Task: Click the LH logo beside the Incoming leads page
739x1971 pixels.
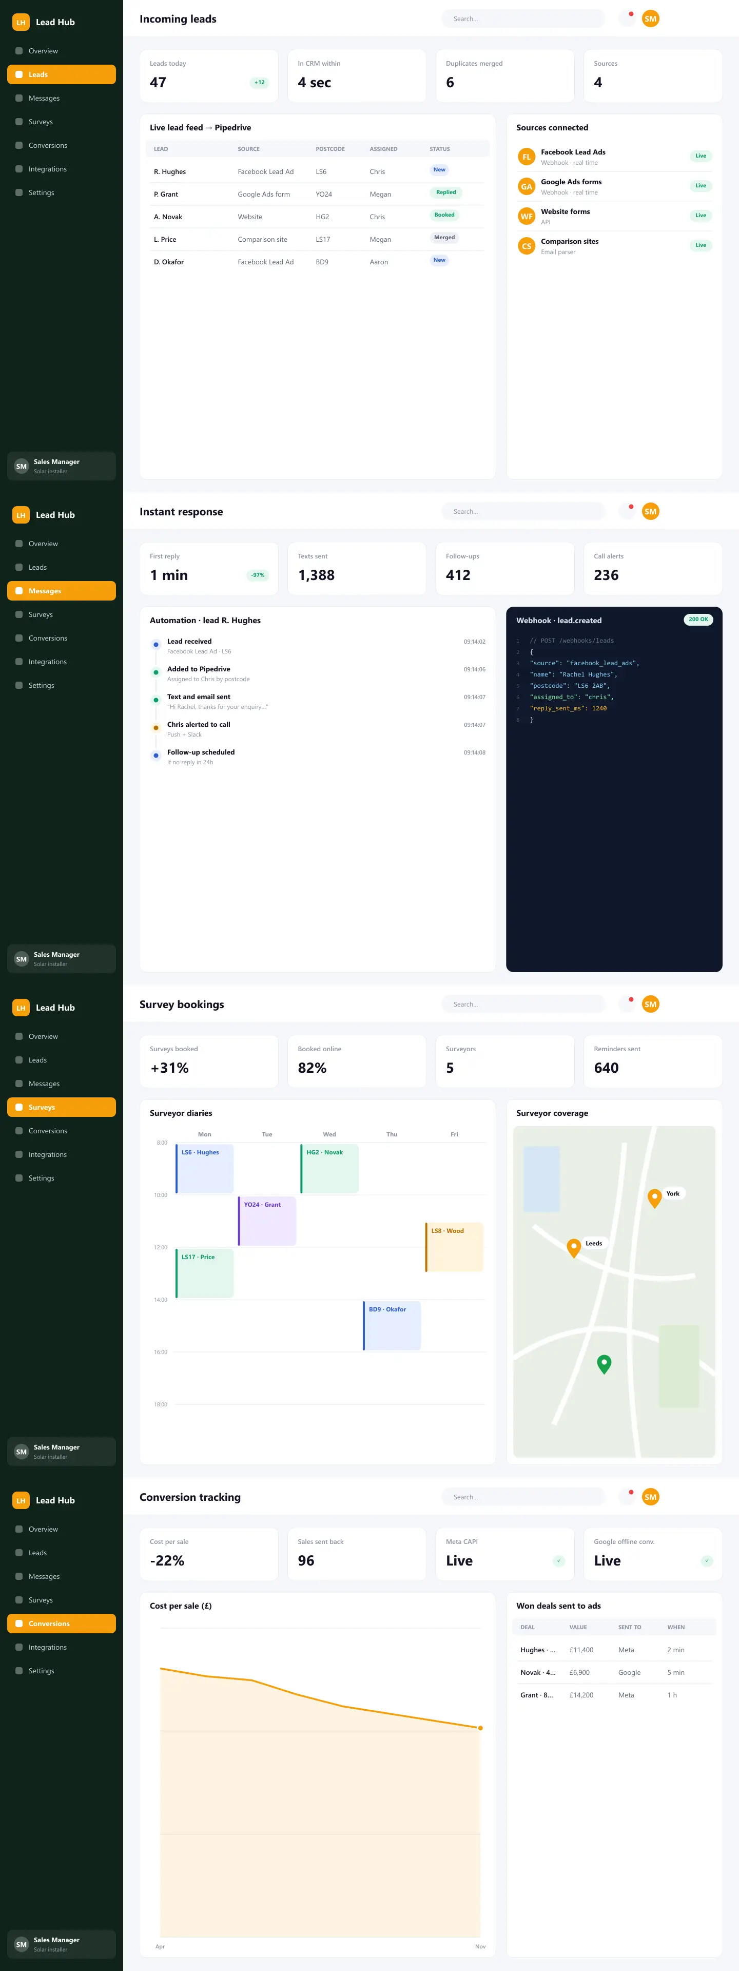Action: coord(22,22)
